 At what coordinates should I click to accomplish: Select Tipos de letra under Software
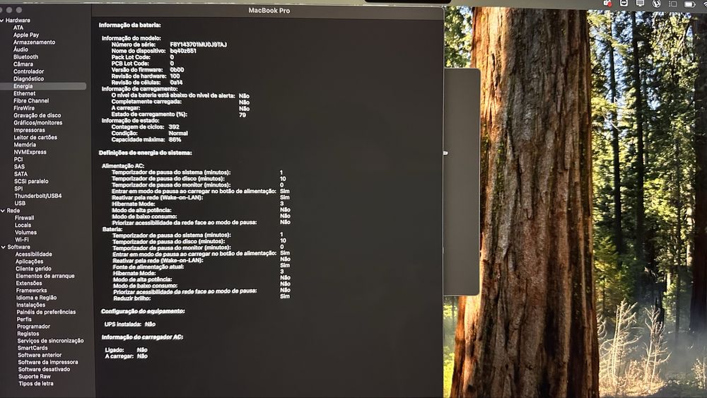point(36,384)
